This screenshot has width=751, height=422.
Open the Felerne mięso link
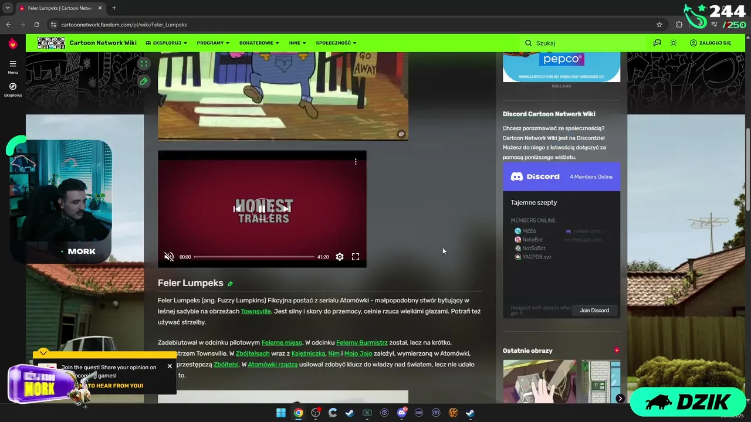pyautogui.click(x=282, y=342)
